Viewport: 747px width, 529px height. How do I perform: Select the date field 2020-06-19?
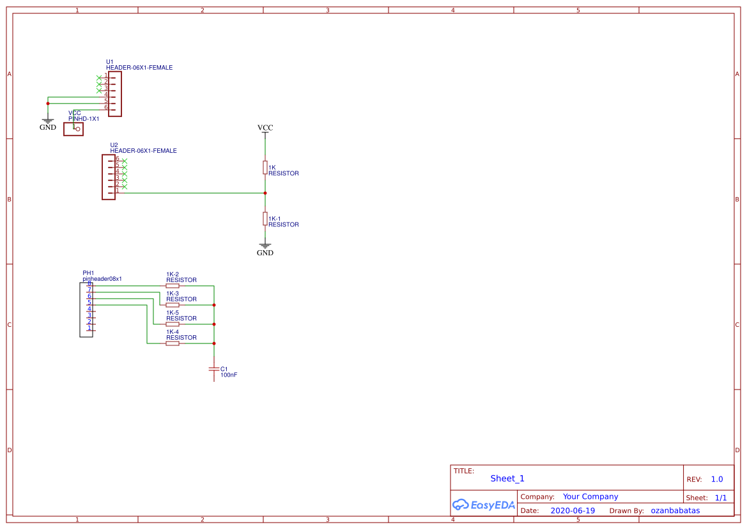click(573, 510)
